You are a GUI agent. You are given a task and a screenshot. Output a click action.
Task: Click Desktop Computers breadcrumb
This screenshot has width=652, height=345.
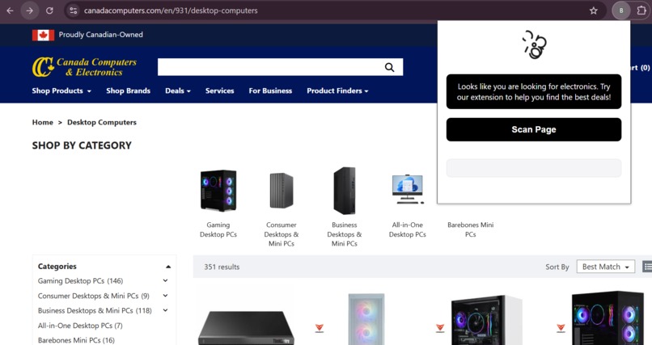102,122
